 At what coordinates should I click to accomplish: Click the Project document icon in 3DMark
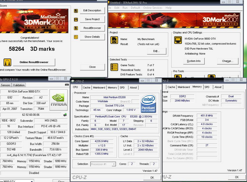[x=114, y=40]
